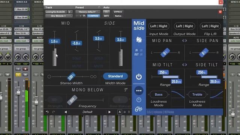Toggle plugin BYPASS

(x=118, y=12)
